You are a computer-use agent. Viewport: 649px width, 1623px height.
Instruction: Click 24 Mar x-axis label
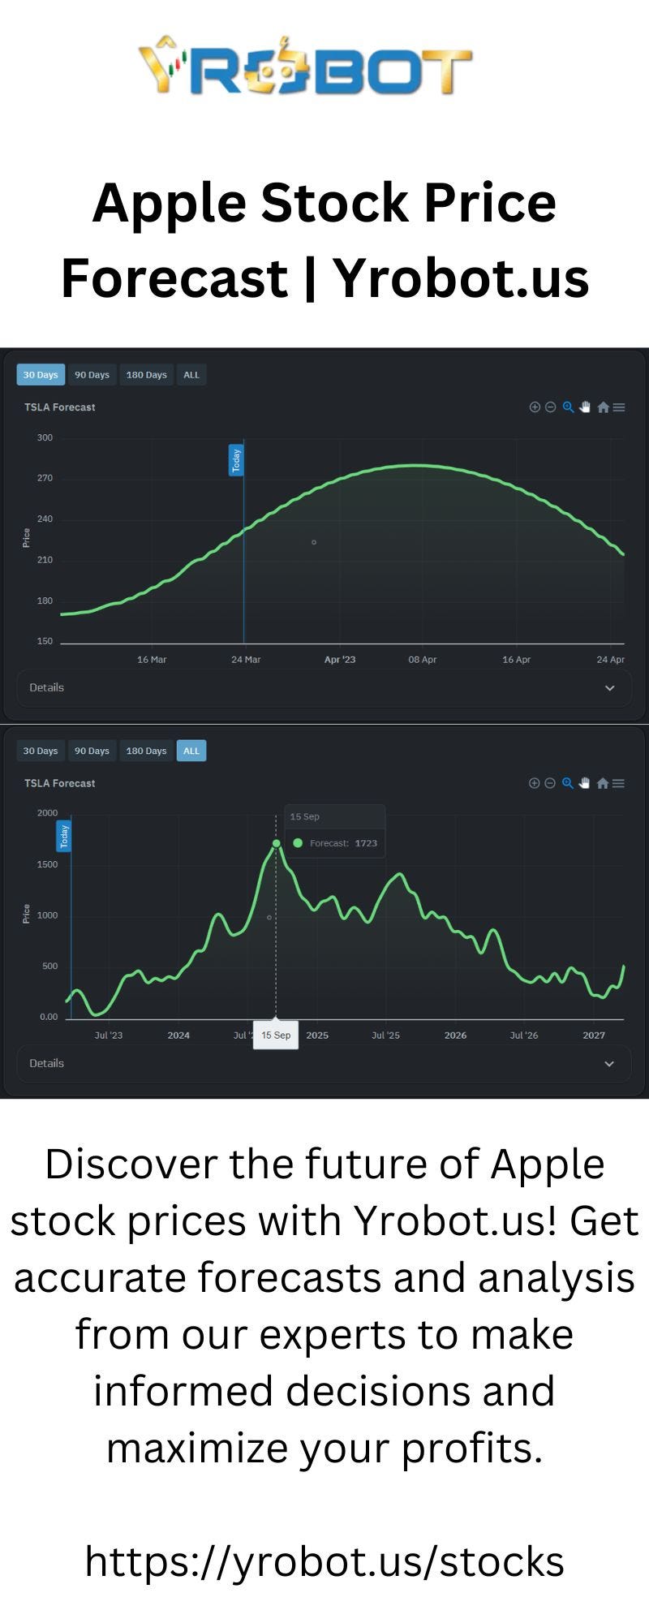(x=246, y=660)
